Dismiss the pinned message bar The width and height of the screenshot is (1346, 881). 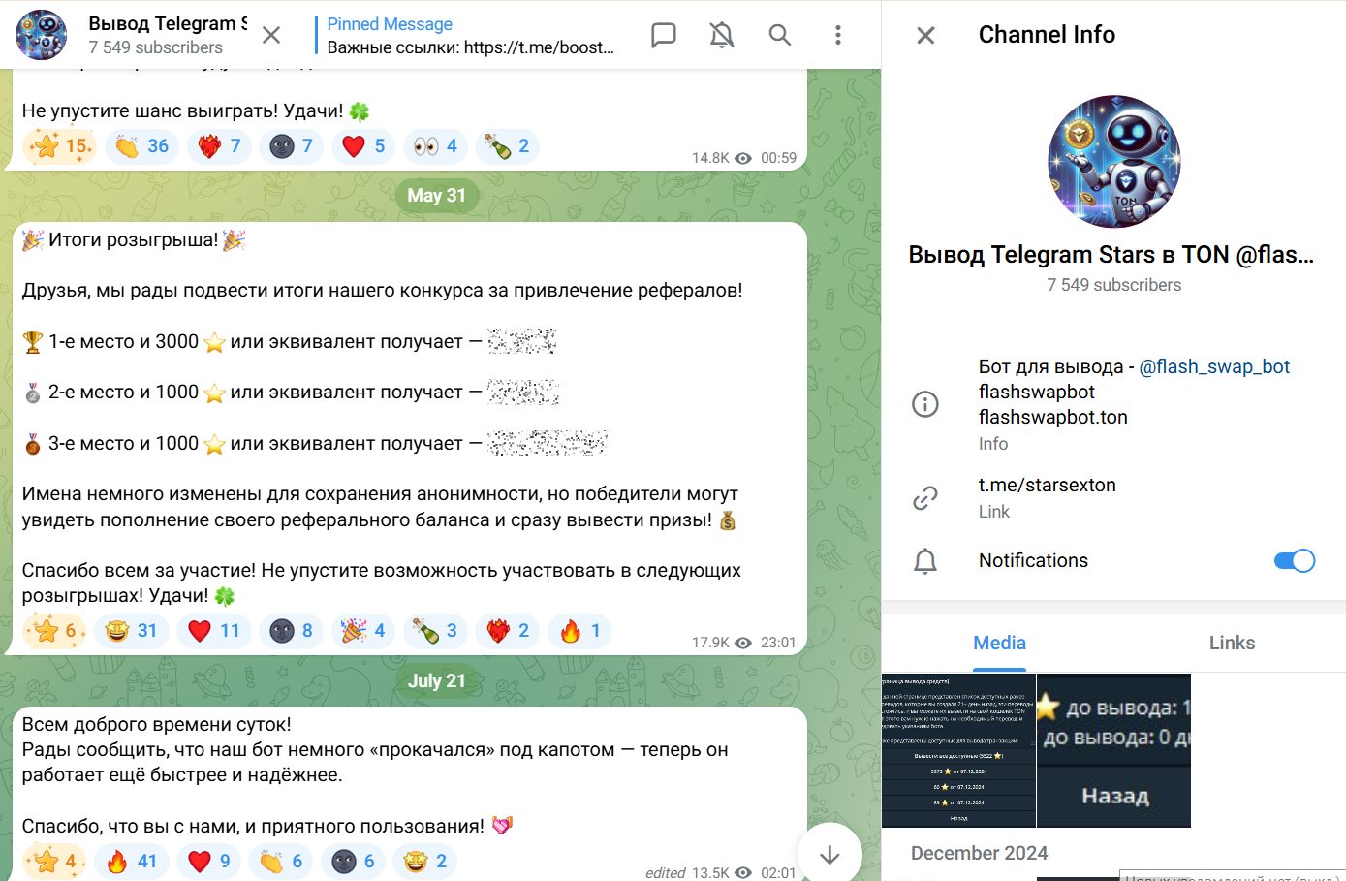(x=271, y=35)
